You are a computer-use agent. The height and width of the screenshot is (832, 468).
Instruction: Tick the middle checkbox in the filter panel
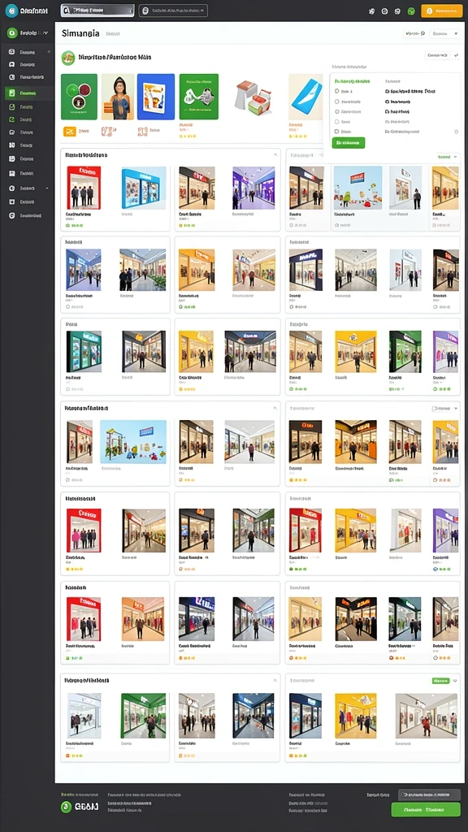[x=337, y=111]
